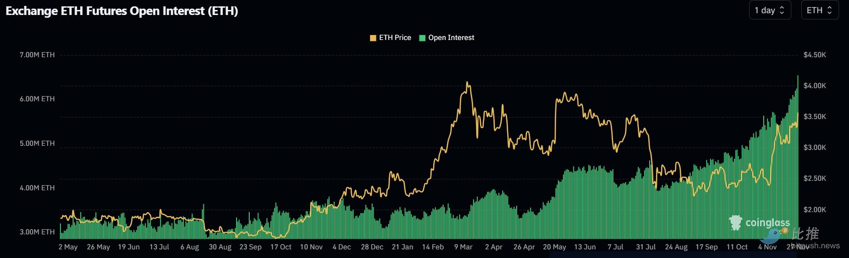The image size is (849, 258).
Task: Select the "4 Nov" date on the x-axis
Action: [767, 247]
